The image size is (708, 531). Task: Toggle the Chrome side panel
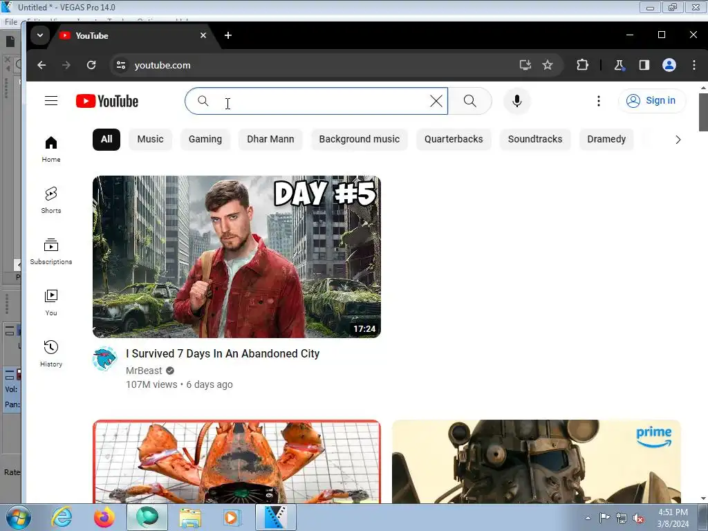point(644,65)
